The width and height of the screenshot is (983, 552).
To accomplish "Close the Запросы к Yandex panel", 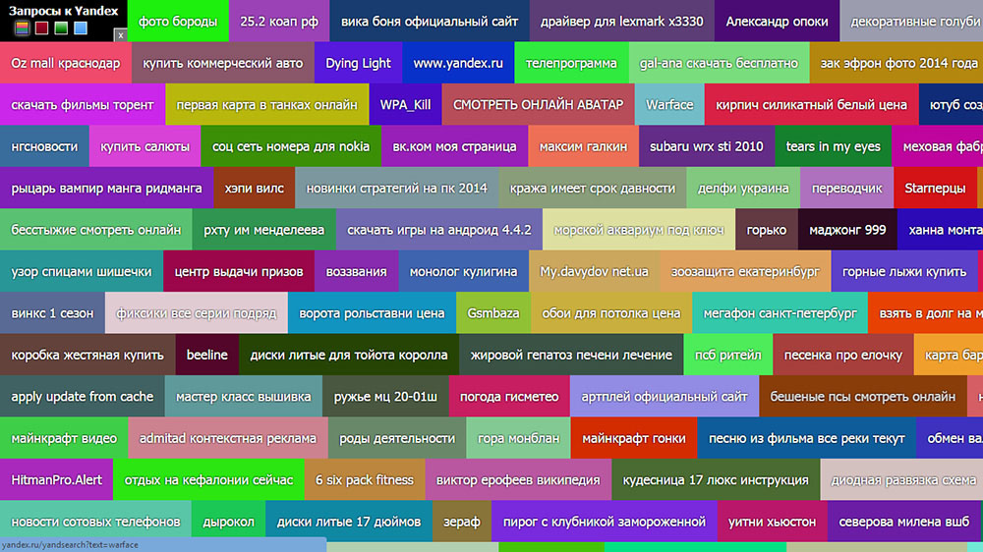I will [x=120, y=35].
